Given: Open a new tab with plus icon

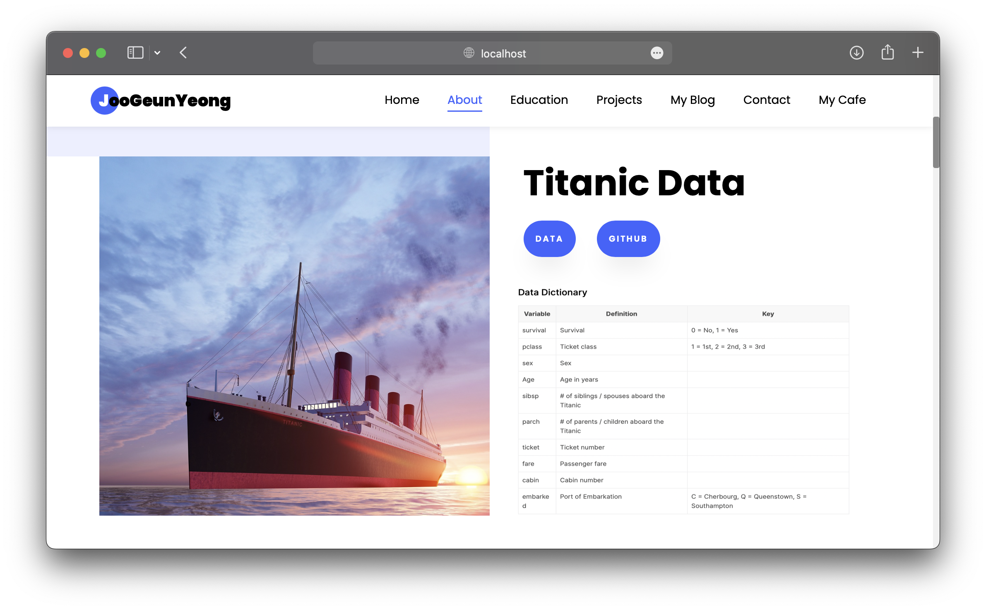Looking at the screenshot, I should coord(918,53).
